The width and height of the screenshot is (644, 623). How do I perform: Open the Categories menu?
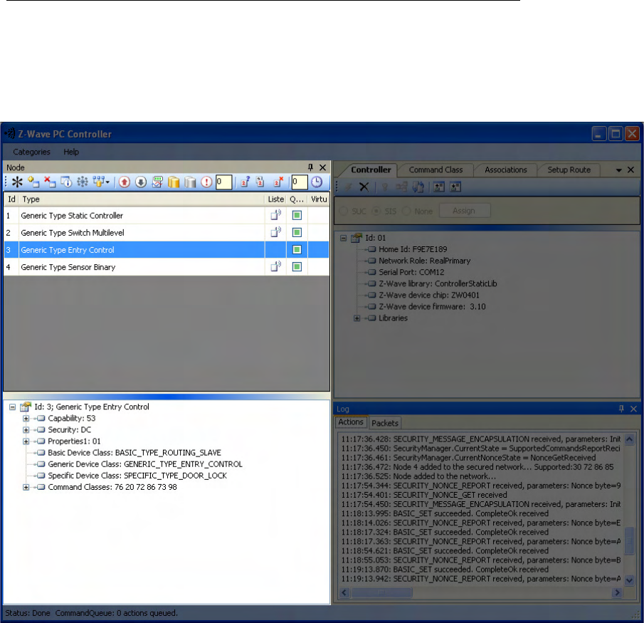point(31,152)
